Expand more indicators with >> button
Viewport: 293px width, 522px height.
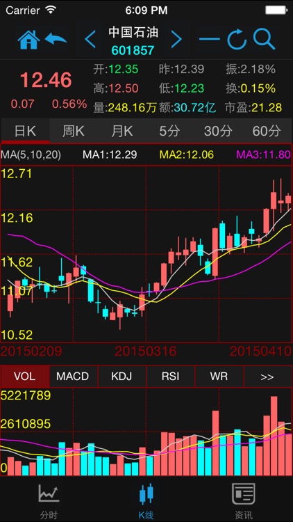point(268,377)
